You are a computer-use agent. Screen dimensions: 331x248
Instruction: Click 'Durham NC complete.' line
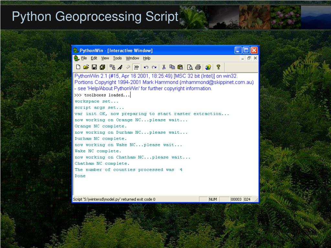point(101,139)
